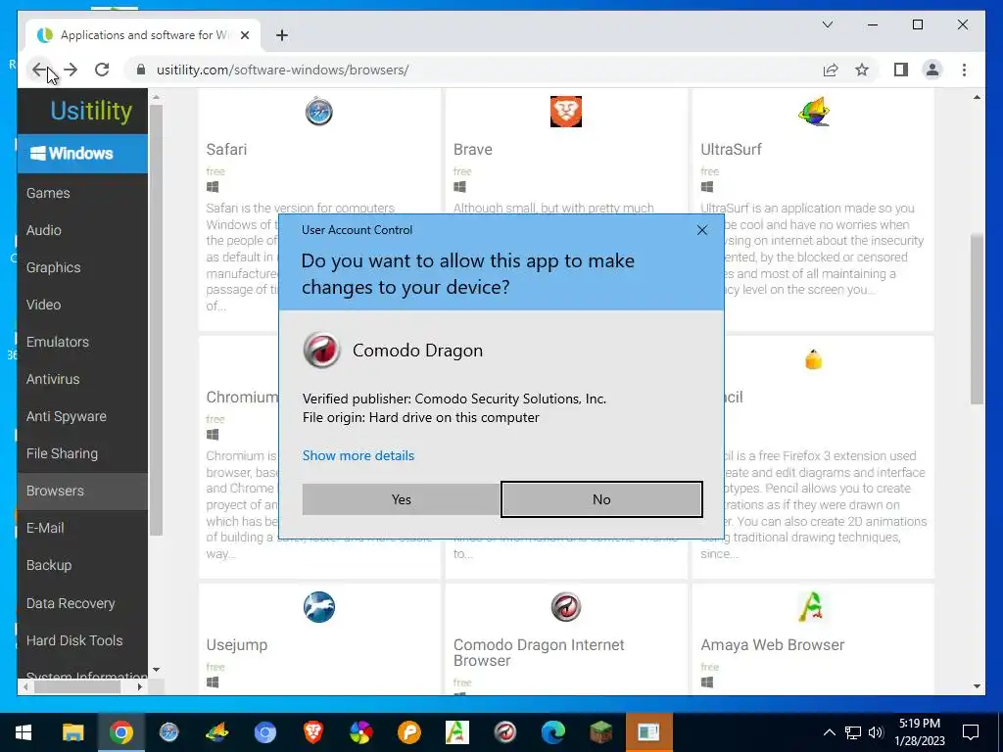The width and height of the screenshot is (1003, 752).
Task: Open the Audio category
Action: pyautogui.click(x=43, y=230)
